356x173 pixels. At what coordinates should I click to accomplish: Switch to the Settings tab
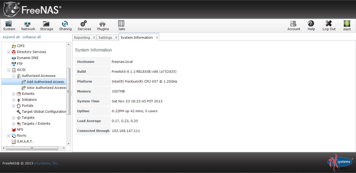[x=105, y=37]
